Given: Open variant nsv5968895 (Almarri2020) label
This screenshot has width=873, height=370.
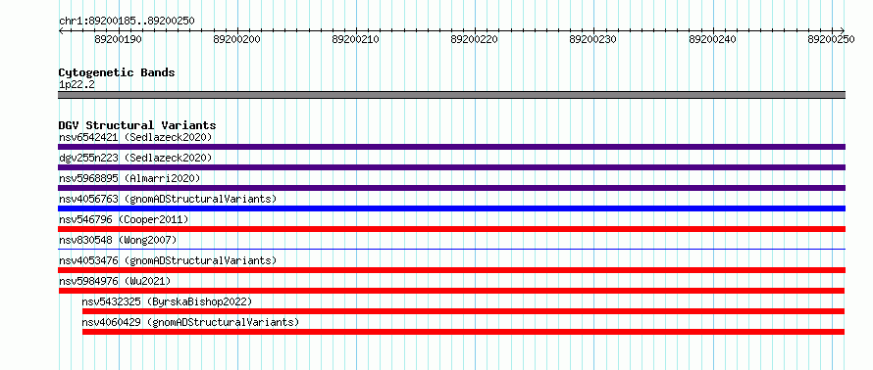Looking at the screenshot, I should (129, 178).
